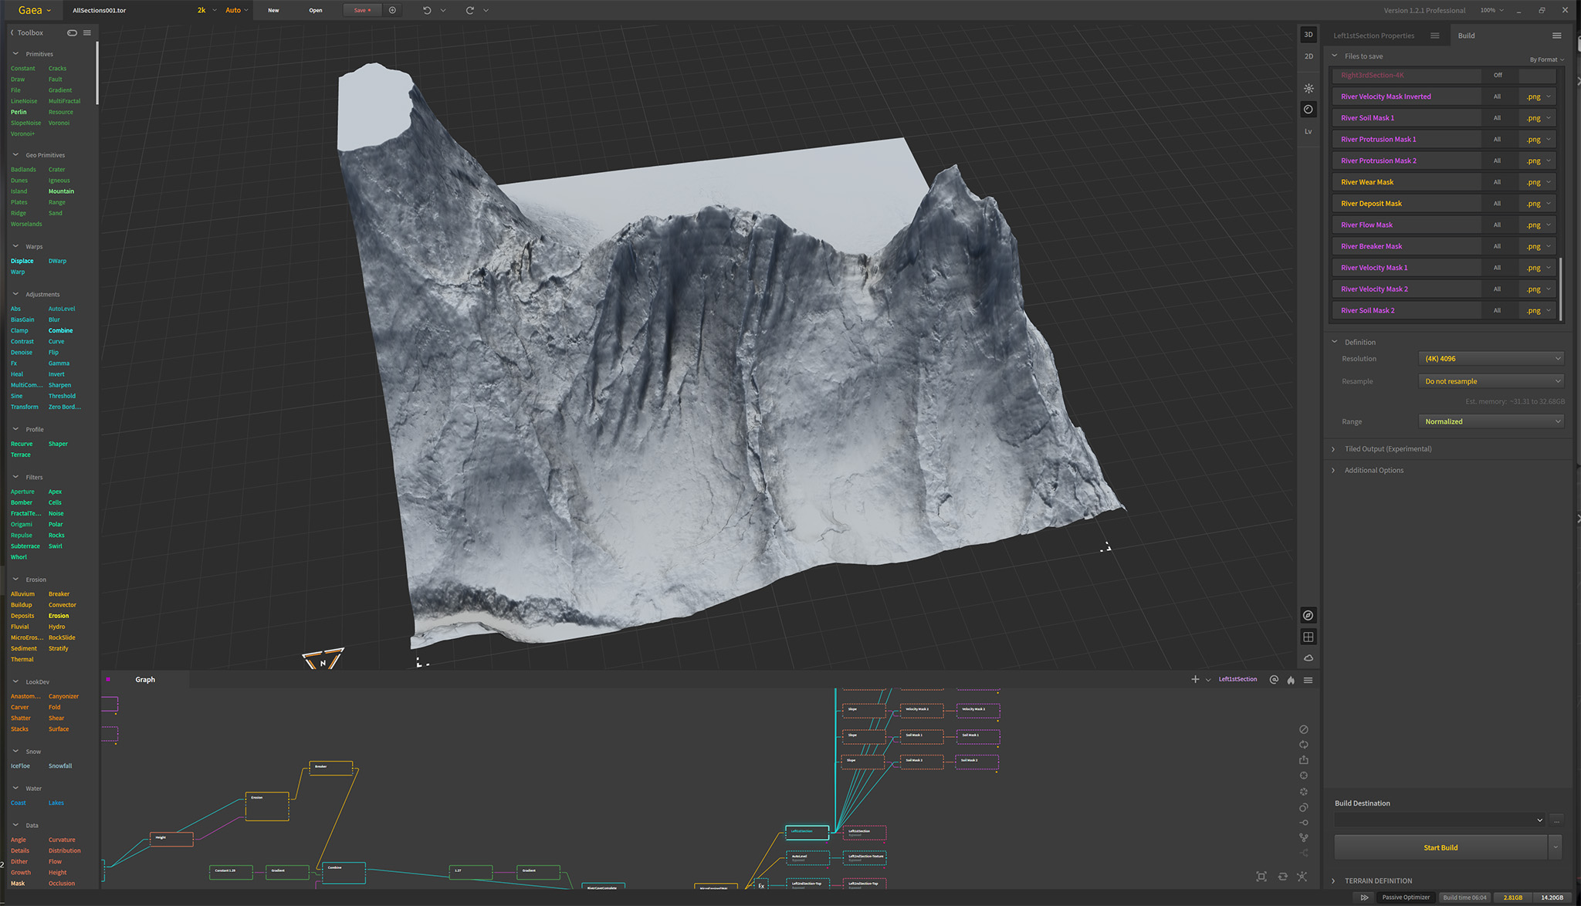This screenshot has width=1581, height=906.
Task: Switch to the Build tab
Action: pos(1465,35)
